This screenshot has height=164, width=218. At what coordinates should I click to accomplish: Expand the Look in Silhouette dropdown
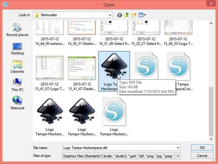(110, 15)
